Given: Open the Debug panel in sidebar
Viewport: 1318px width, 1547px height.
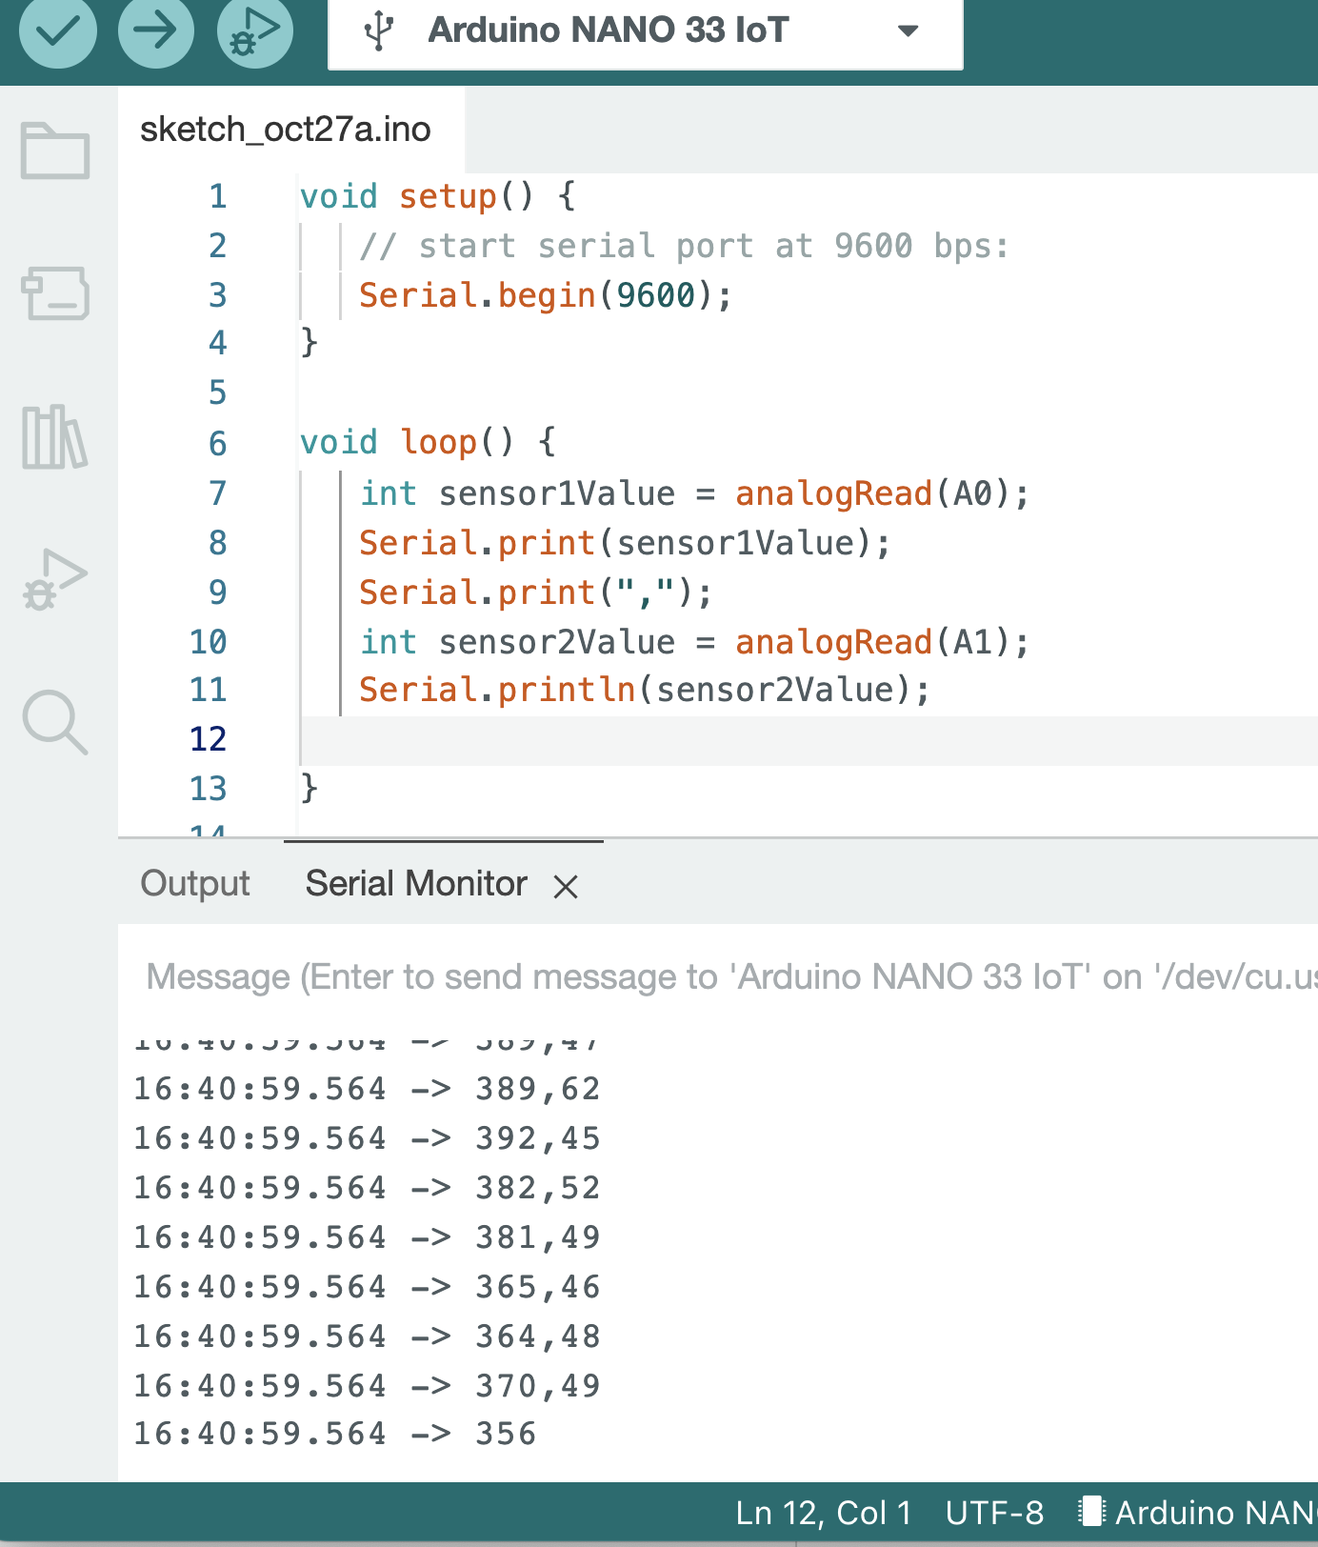Looking at the screenshot, I should click(x=55, y=579).
